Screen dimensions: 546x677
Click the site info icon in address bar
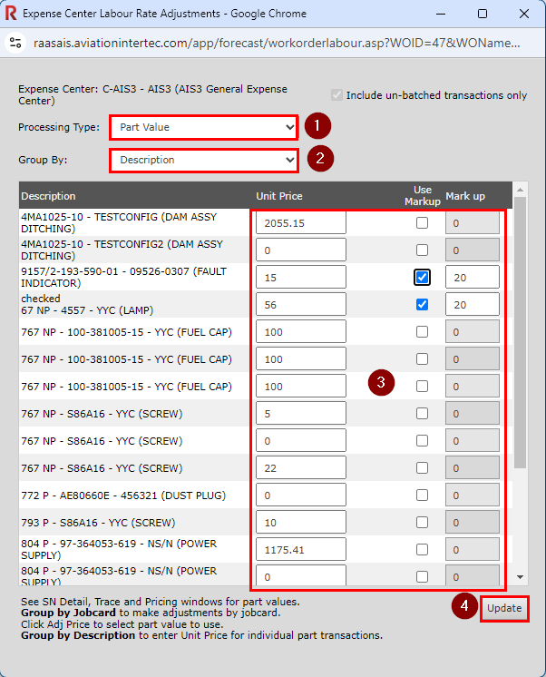point(15,43)
